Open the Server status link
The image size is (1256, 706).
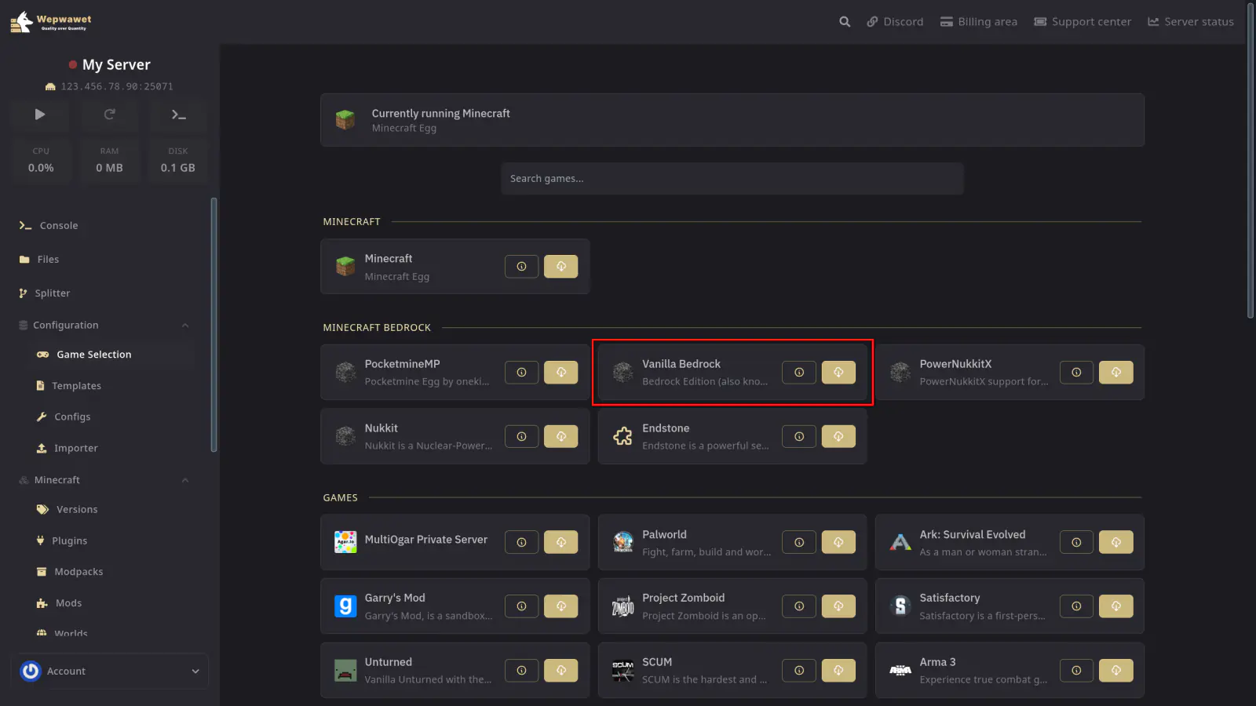[x=1191, y=22]
